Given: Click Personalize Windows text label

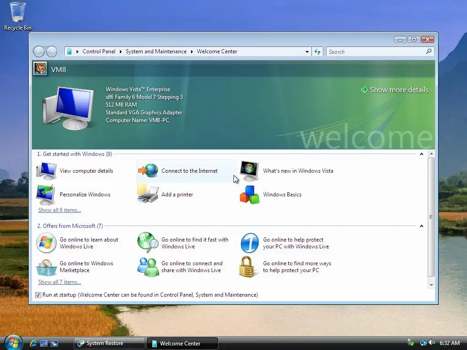Looking at the screenshot, I should point(85,195).
